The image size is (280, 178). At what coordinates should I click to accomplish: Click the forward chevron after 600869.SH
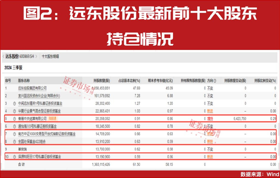(36, 57)
